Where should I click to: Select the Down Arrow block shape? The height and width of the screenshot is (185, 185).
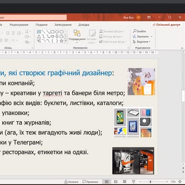coord(57,37)
